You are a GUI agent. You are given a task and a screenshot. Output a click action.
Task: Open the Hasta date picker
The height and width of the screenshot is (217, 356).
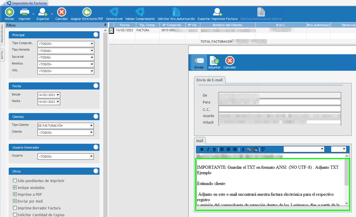[x=58, y=102]
